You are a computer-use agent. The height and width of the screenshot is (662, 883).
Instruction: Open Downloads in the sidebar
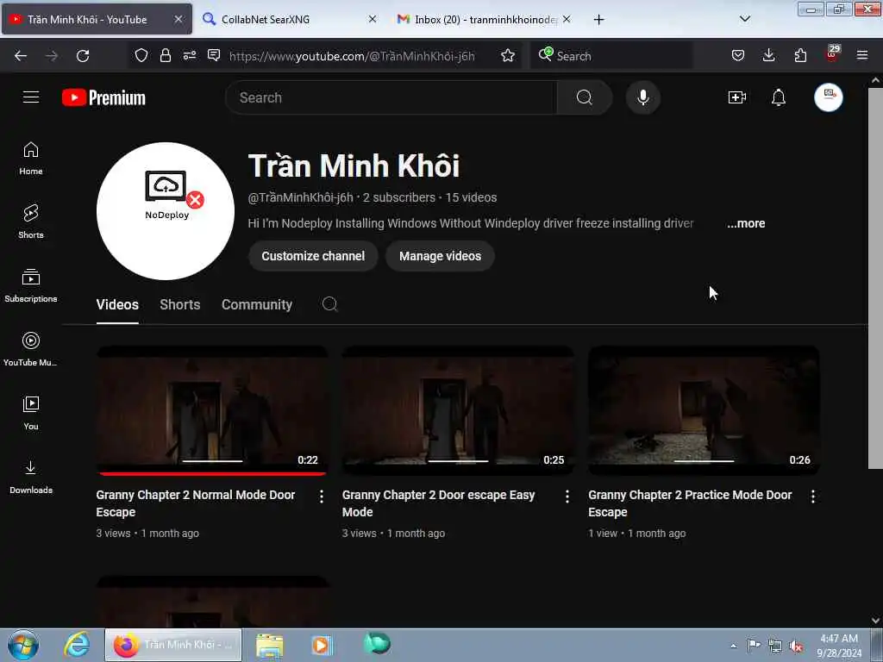(31, 477)
